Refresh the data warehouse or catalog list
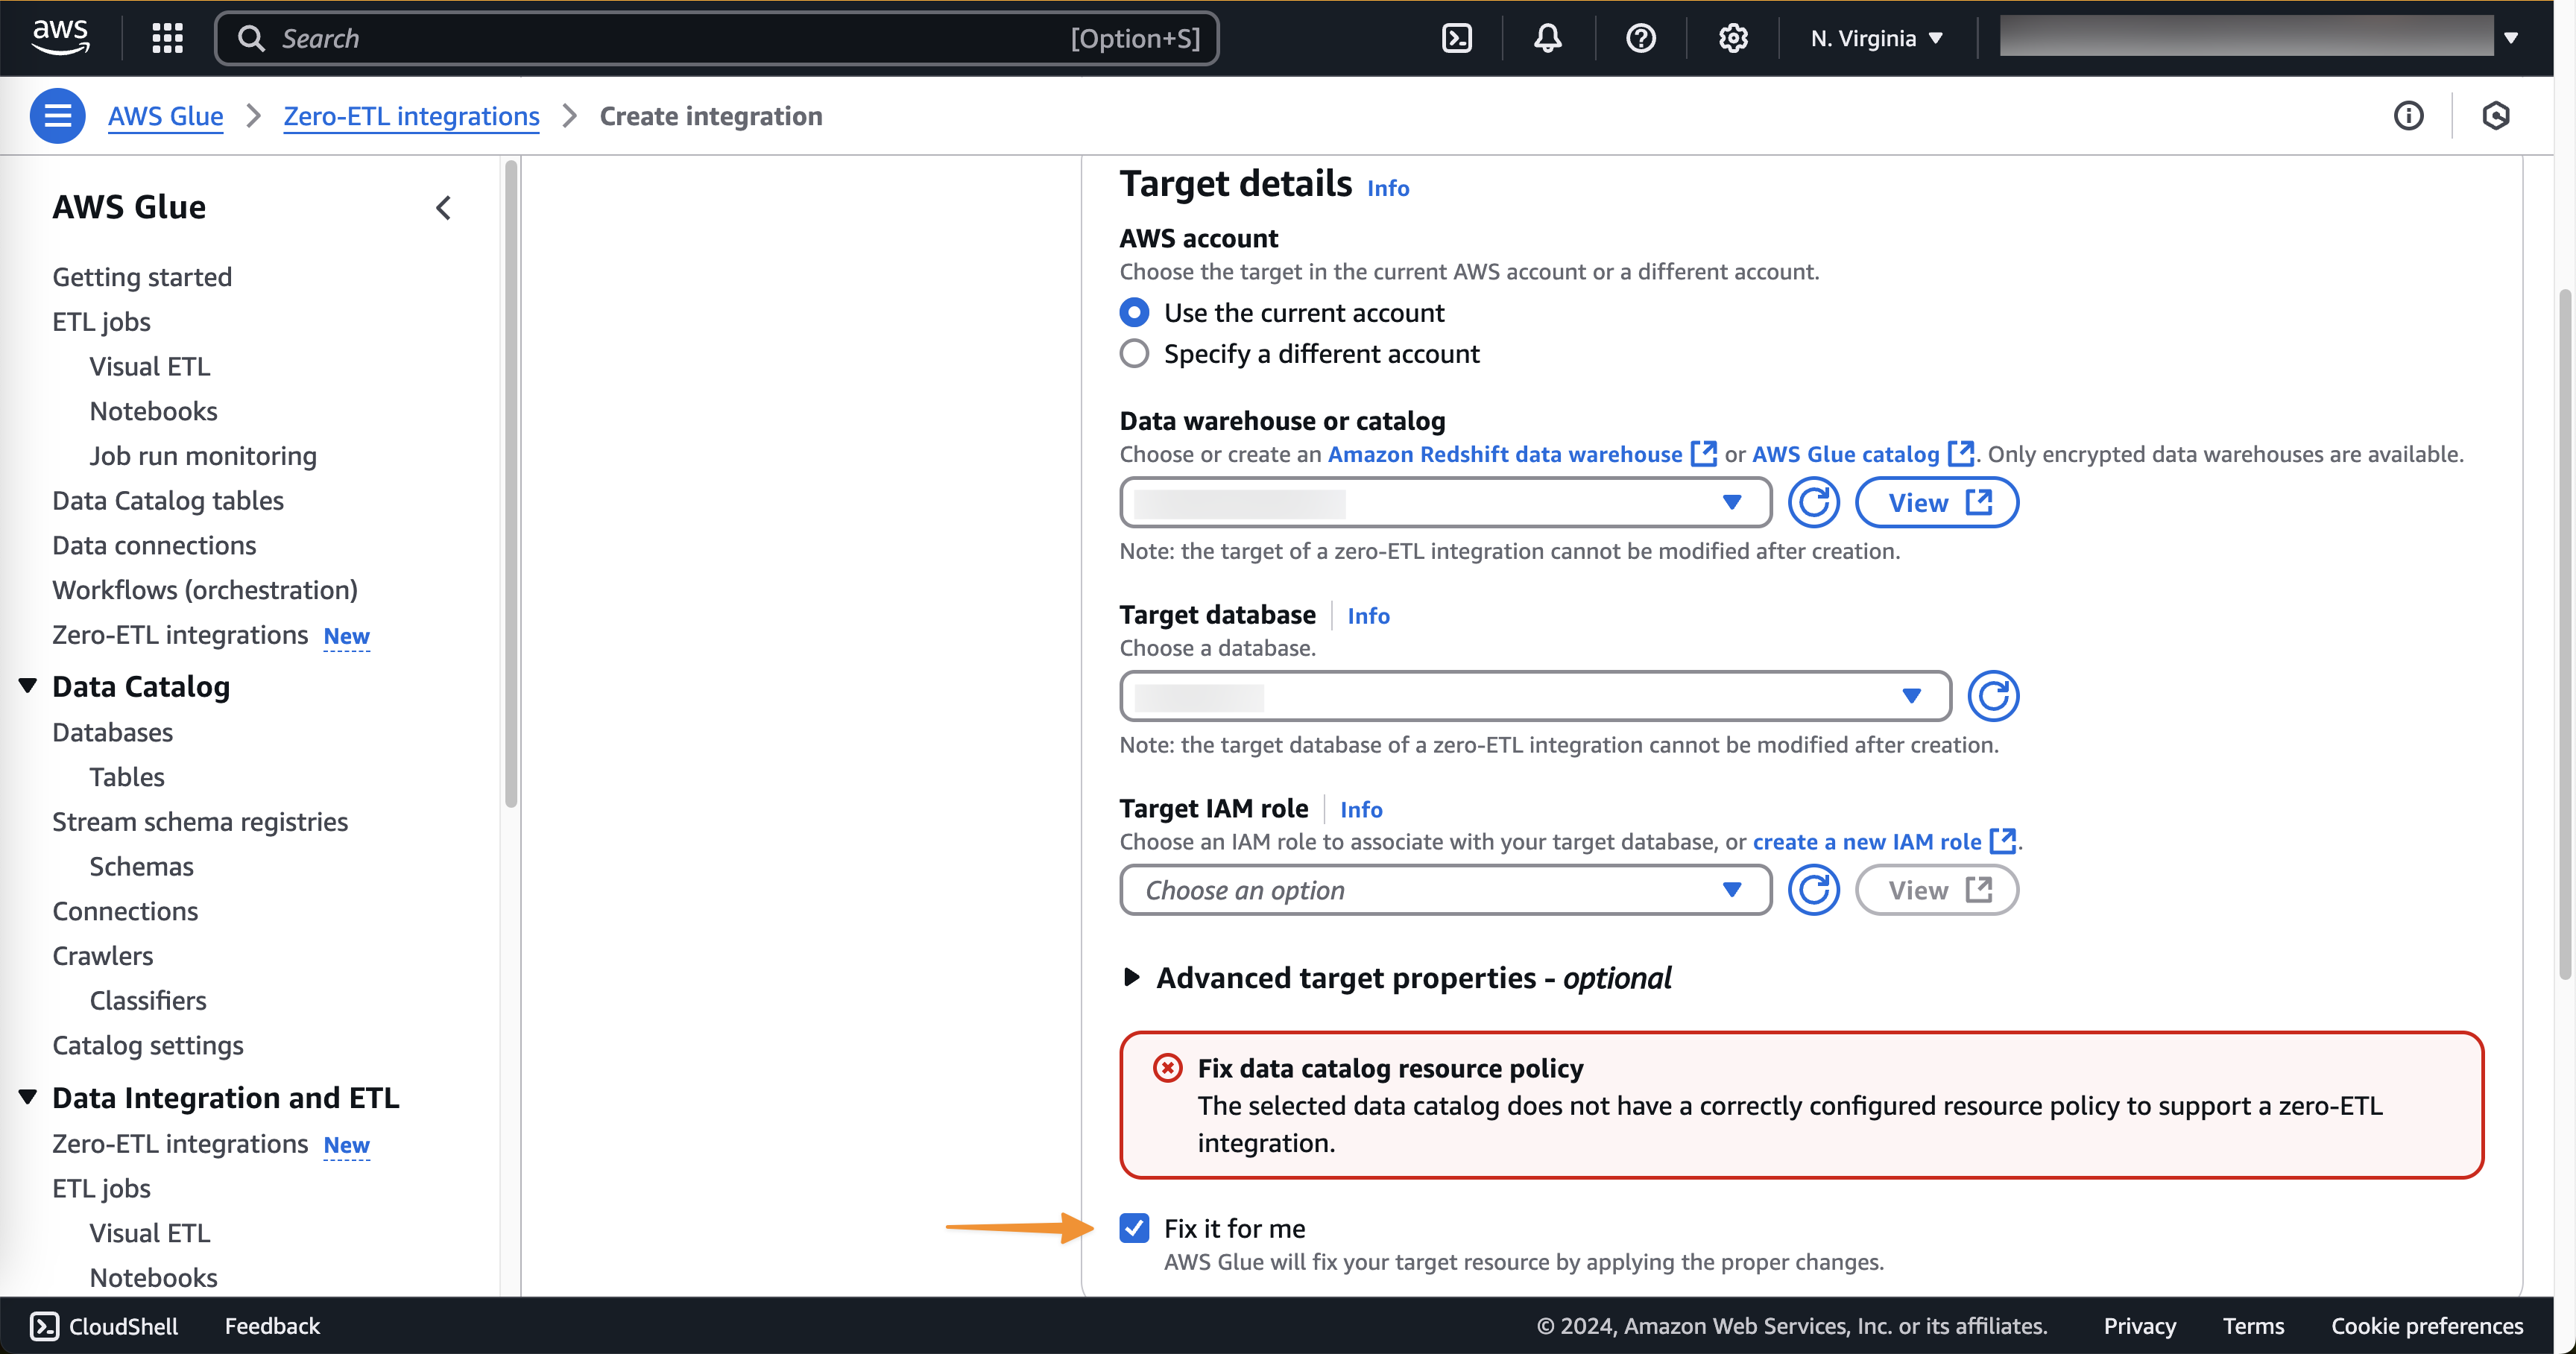The height and width of the screenshot is (1354, 2576). pyautogui.click(x=1812, y=502)
